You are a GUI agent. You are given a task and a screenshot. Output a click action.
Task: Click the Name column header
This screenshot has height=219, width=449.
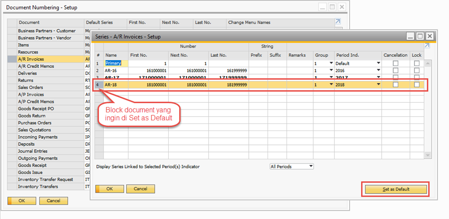[x=116, y=55]
